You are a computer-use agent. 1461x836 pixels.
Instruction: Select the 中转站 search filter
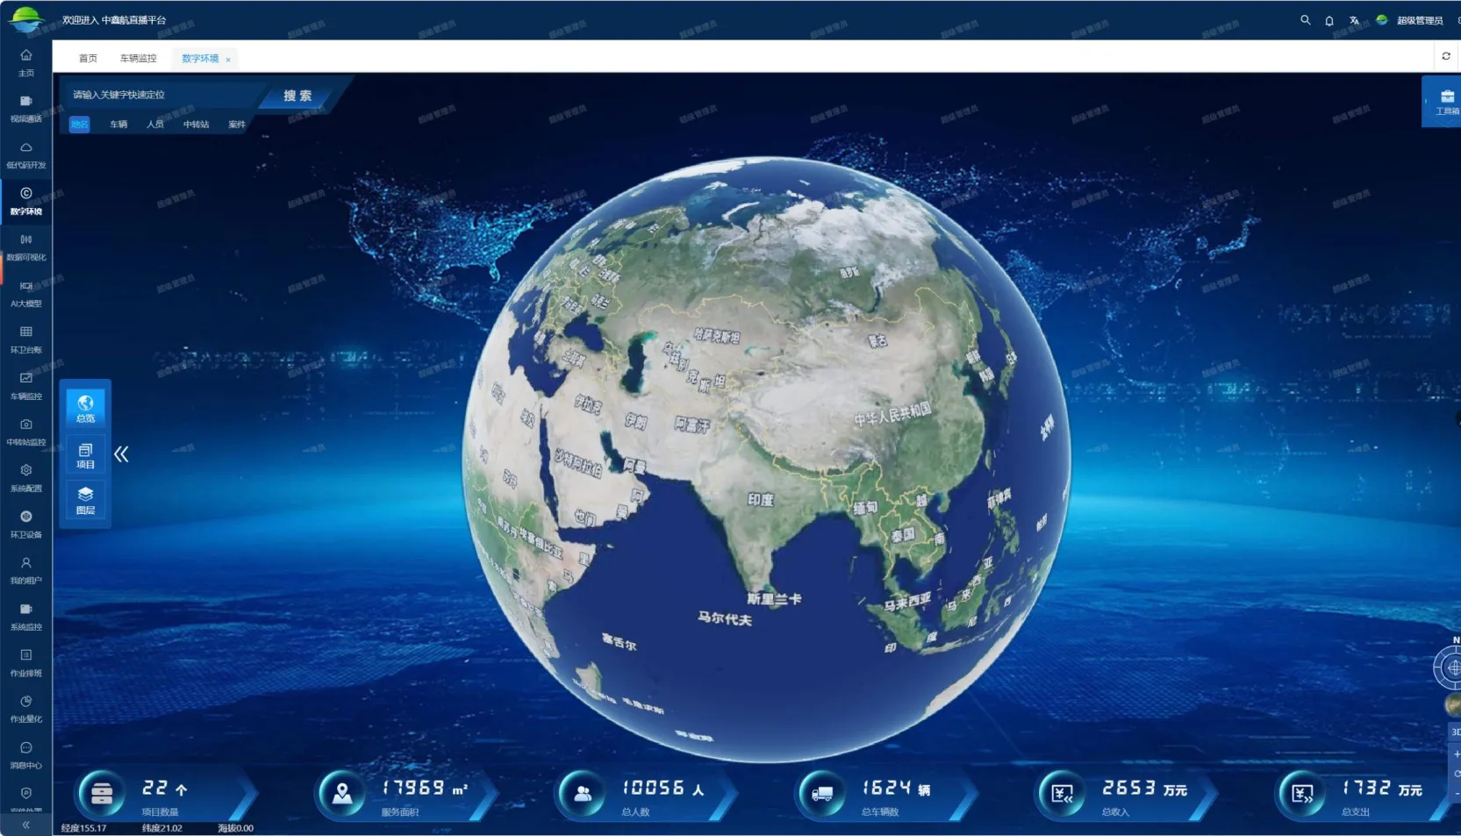coord(196,125)
